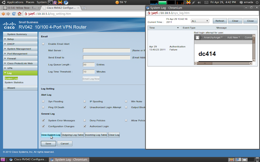Viewport: 260px width, 162px height.
Task: Click the chat bubble icon beside emada
Action: pos(241,3)
